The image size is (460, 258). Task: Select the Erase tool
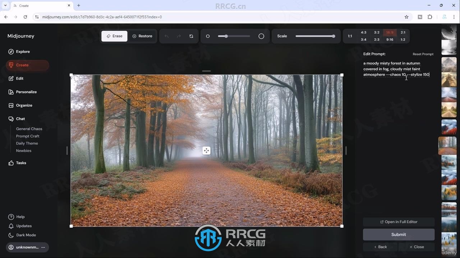[x=114, y=36]
